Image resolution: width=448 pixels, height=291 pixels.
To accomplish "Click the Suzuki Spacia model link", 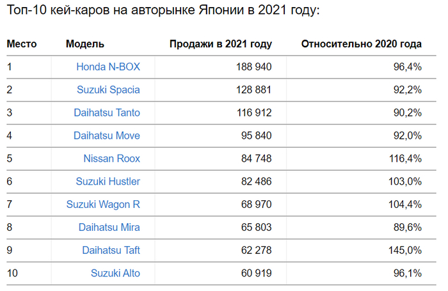I will (108, 90).
